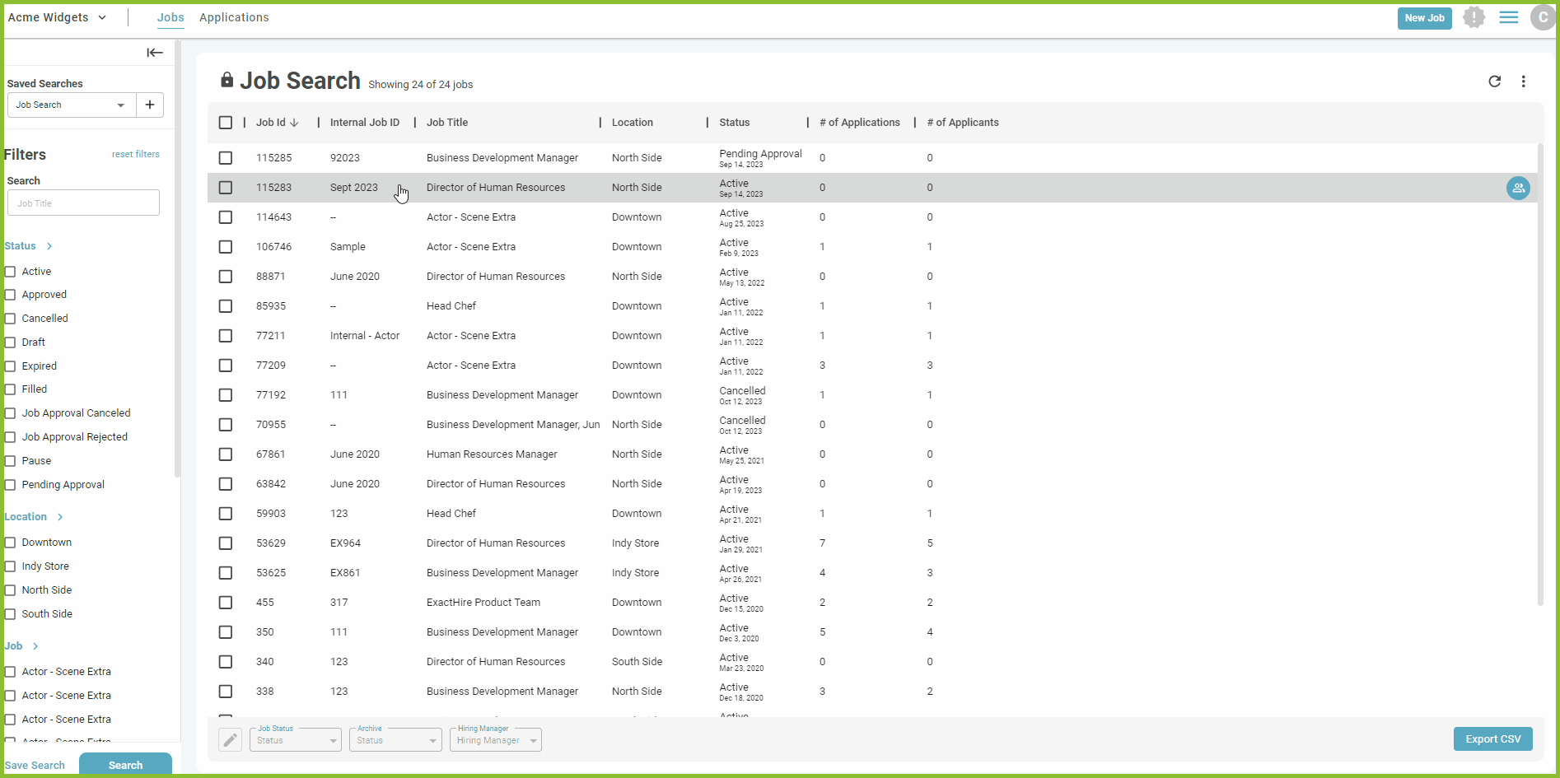This screenshot has height=778, width=1560.
Task: Collapse the filters sidebar with arrow icon
Action: coord(155,53)
